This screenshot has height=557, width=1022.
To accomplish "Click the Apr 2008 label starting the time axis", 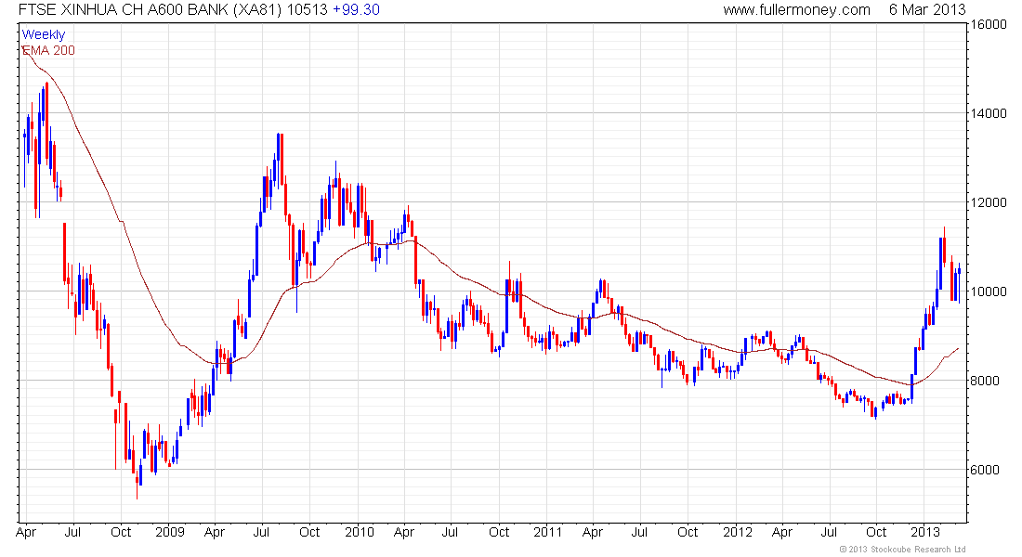I will click(26, 533).
